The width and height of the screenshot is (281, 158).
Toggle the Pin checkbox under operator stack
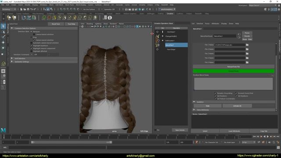pos(155,130)
